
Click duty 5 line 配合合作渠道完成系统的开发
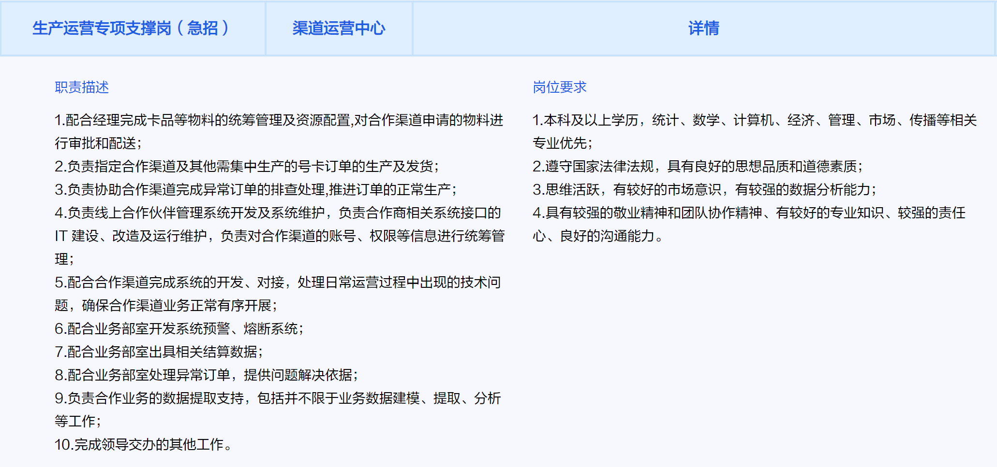278,283
